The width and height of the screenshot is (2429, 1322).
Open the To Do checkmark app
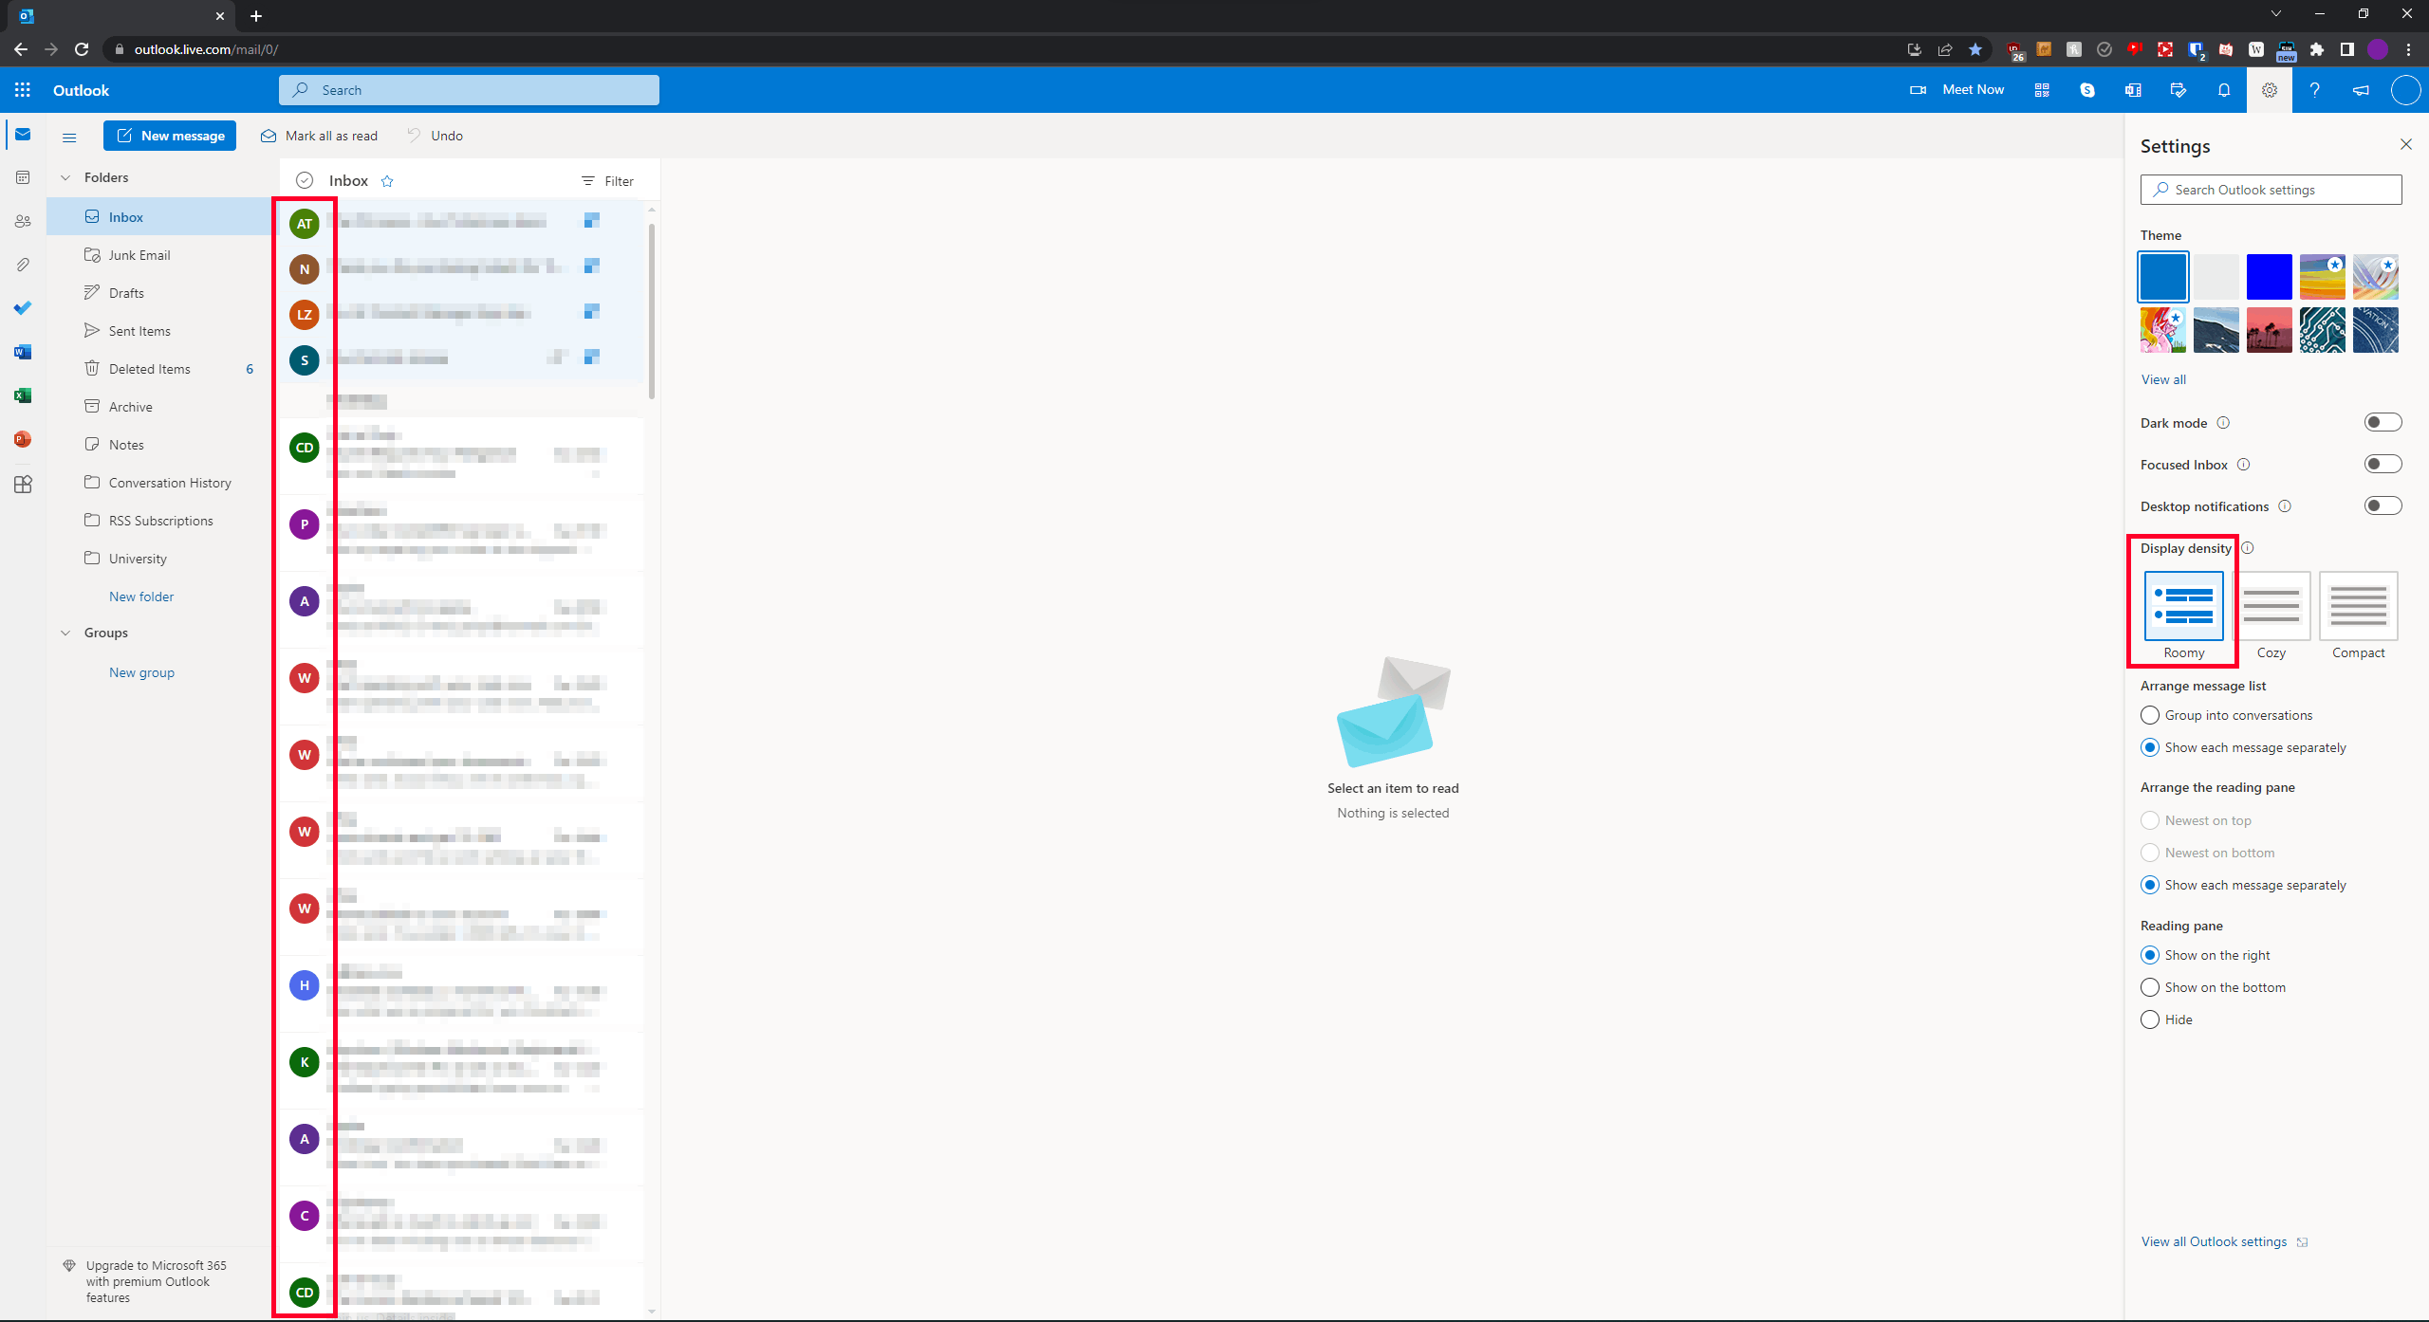pyautogui.click(x=23, y=308)
